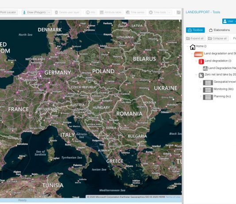Open the Attribute table icon
Image resolution: width=236 pixels, height=204 pixels.
(102, 12)
